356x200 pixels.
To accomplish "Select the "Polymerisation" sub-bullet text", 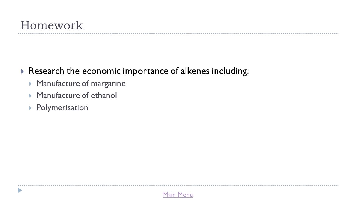I will [62, 108].
